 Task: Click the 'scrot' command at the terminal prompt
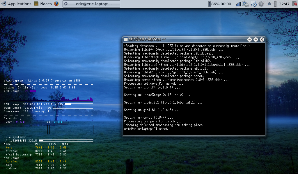pyautogui.click(x=163, y=129)
